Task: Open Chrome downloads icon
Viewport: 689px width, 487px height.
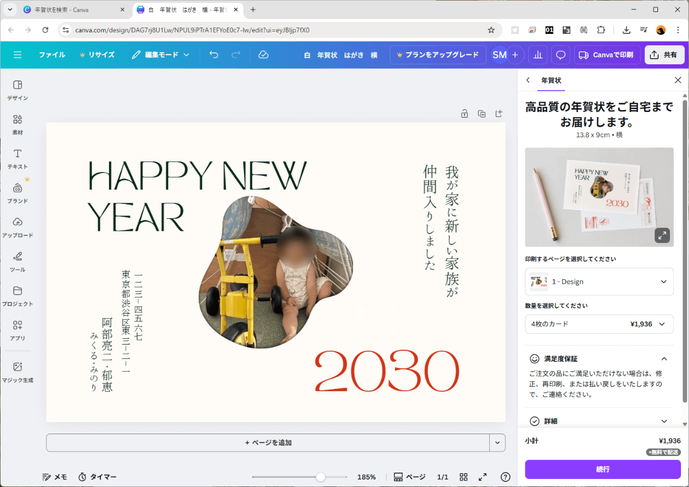Action: pos(626,30)
